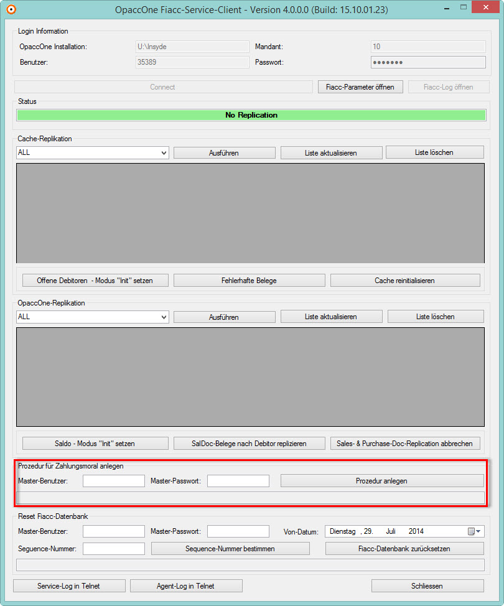Click the Reset Fiacc-Datenbank progress bar
This screenshot has height=606, width=504.
click(251, 565)
